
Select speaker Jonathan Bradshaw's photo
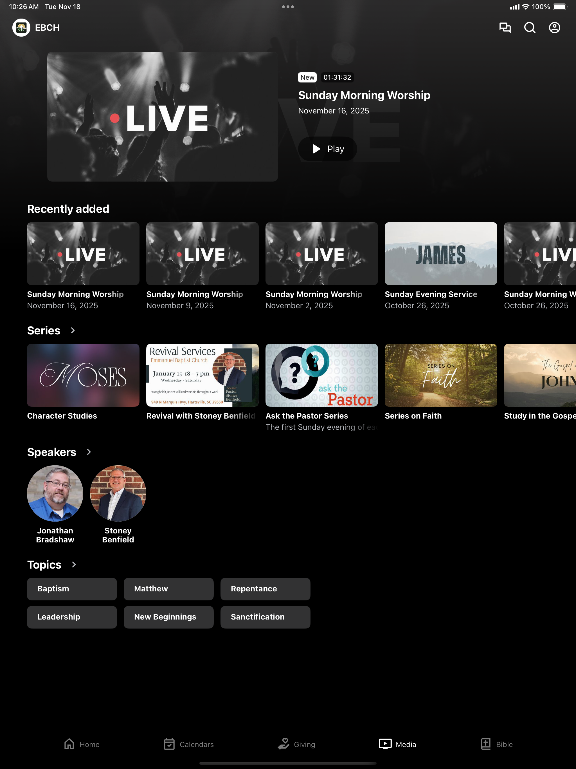click(55, 493)
